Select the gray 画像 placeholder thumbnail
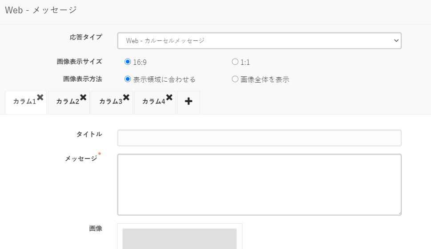The width and height of the screenshot is (431, 249). 180,239
